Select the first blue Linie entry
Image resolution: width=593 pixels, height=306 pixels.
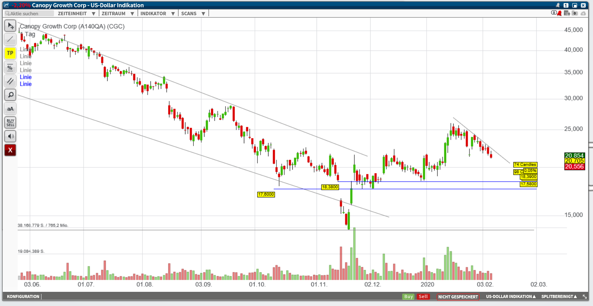pos(26,77)
